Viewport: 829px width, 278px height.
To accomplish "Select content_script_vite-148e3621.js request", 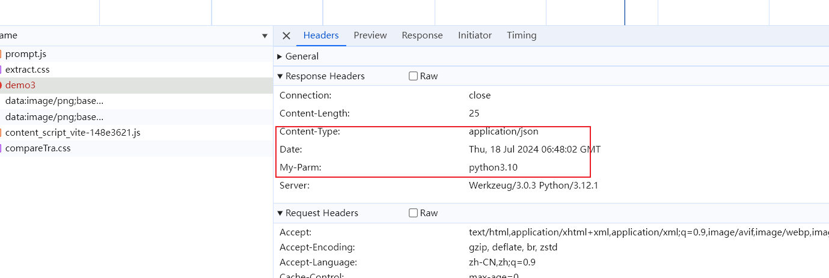I will click(73, 132).
